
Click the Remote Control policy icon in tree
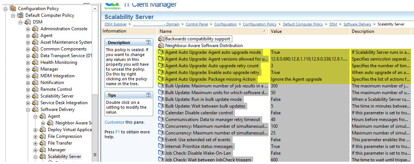[x=35, y=89]
